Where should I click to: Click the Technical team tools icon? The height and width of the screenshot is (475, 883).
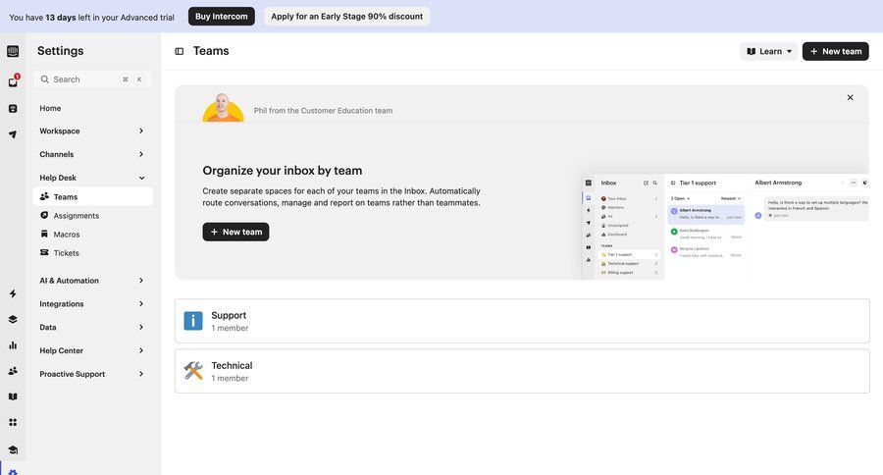[193, 371]
